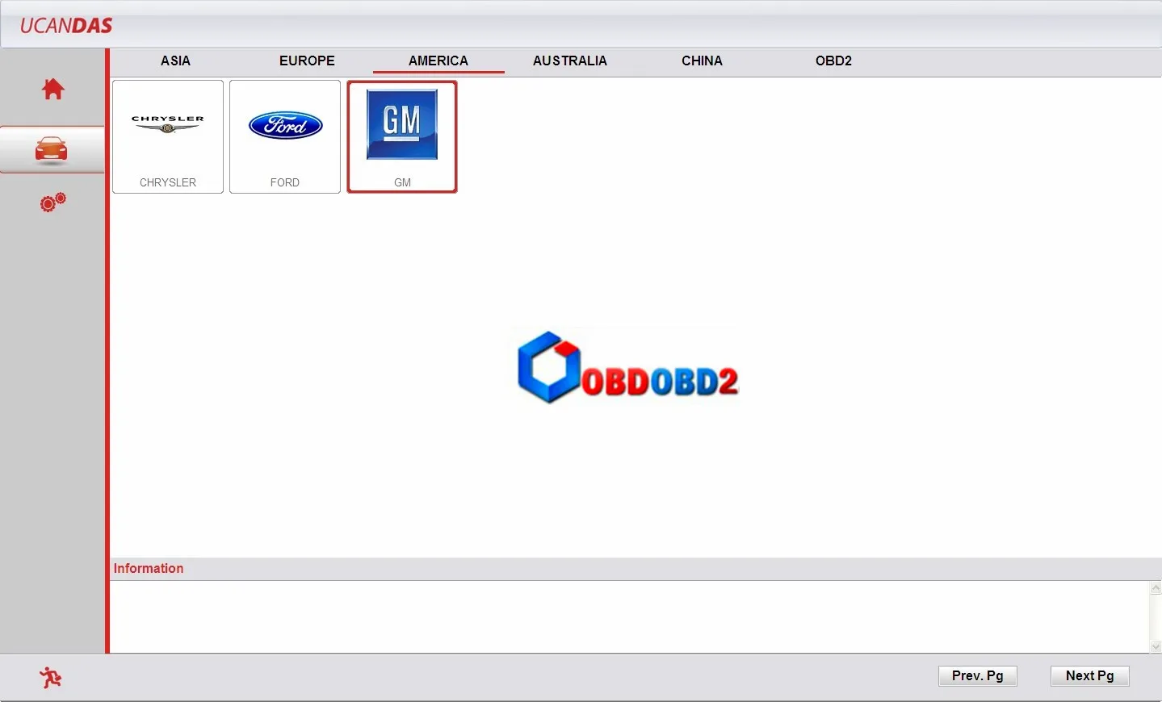Switch to the ASIA tab
The width and height of the screenshot is (1162, 702).
click(x=175, y=61)
